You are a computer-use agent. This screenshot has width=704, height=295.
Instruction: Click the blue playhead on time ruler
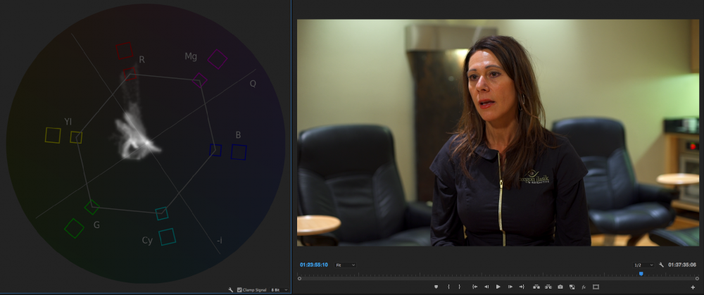pyautogui.click(x=641, y=273)
